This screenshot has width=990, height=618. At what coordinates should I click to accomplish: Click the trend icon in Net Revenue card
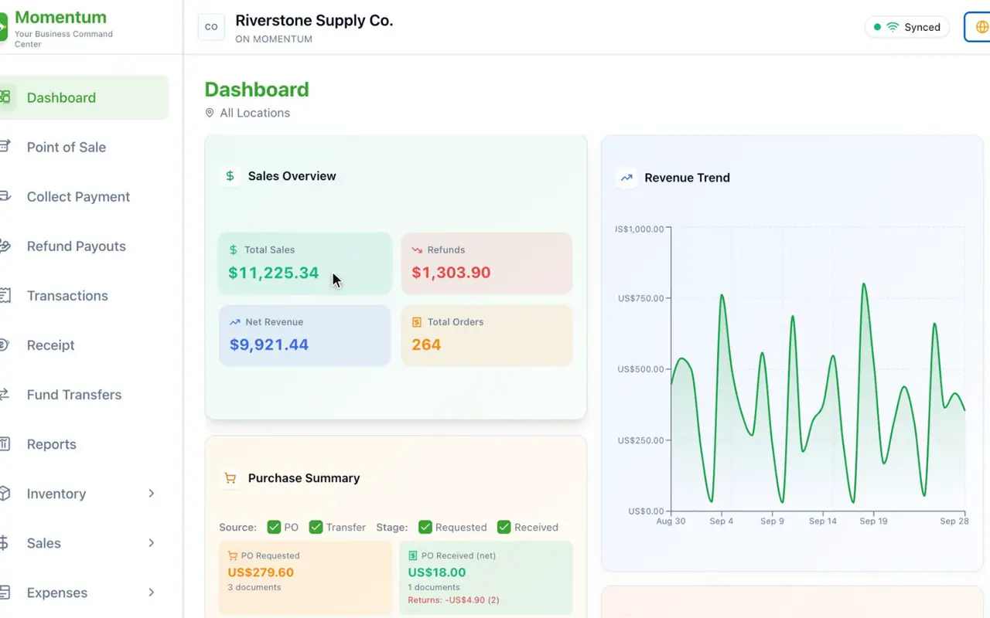235,322
